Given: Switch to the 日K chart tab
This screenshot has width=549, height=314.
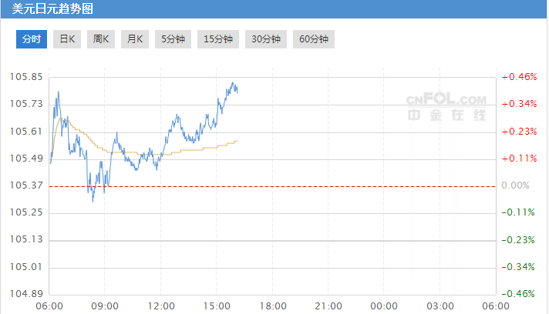Looking at the screenshot, I should tap(67, 39).
